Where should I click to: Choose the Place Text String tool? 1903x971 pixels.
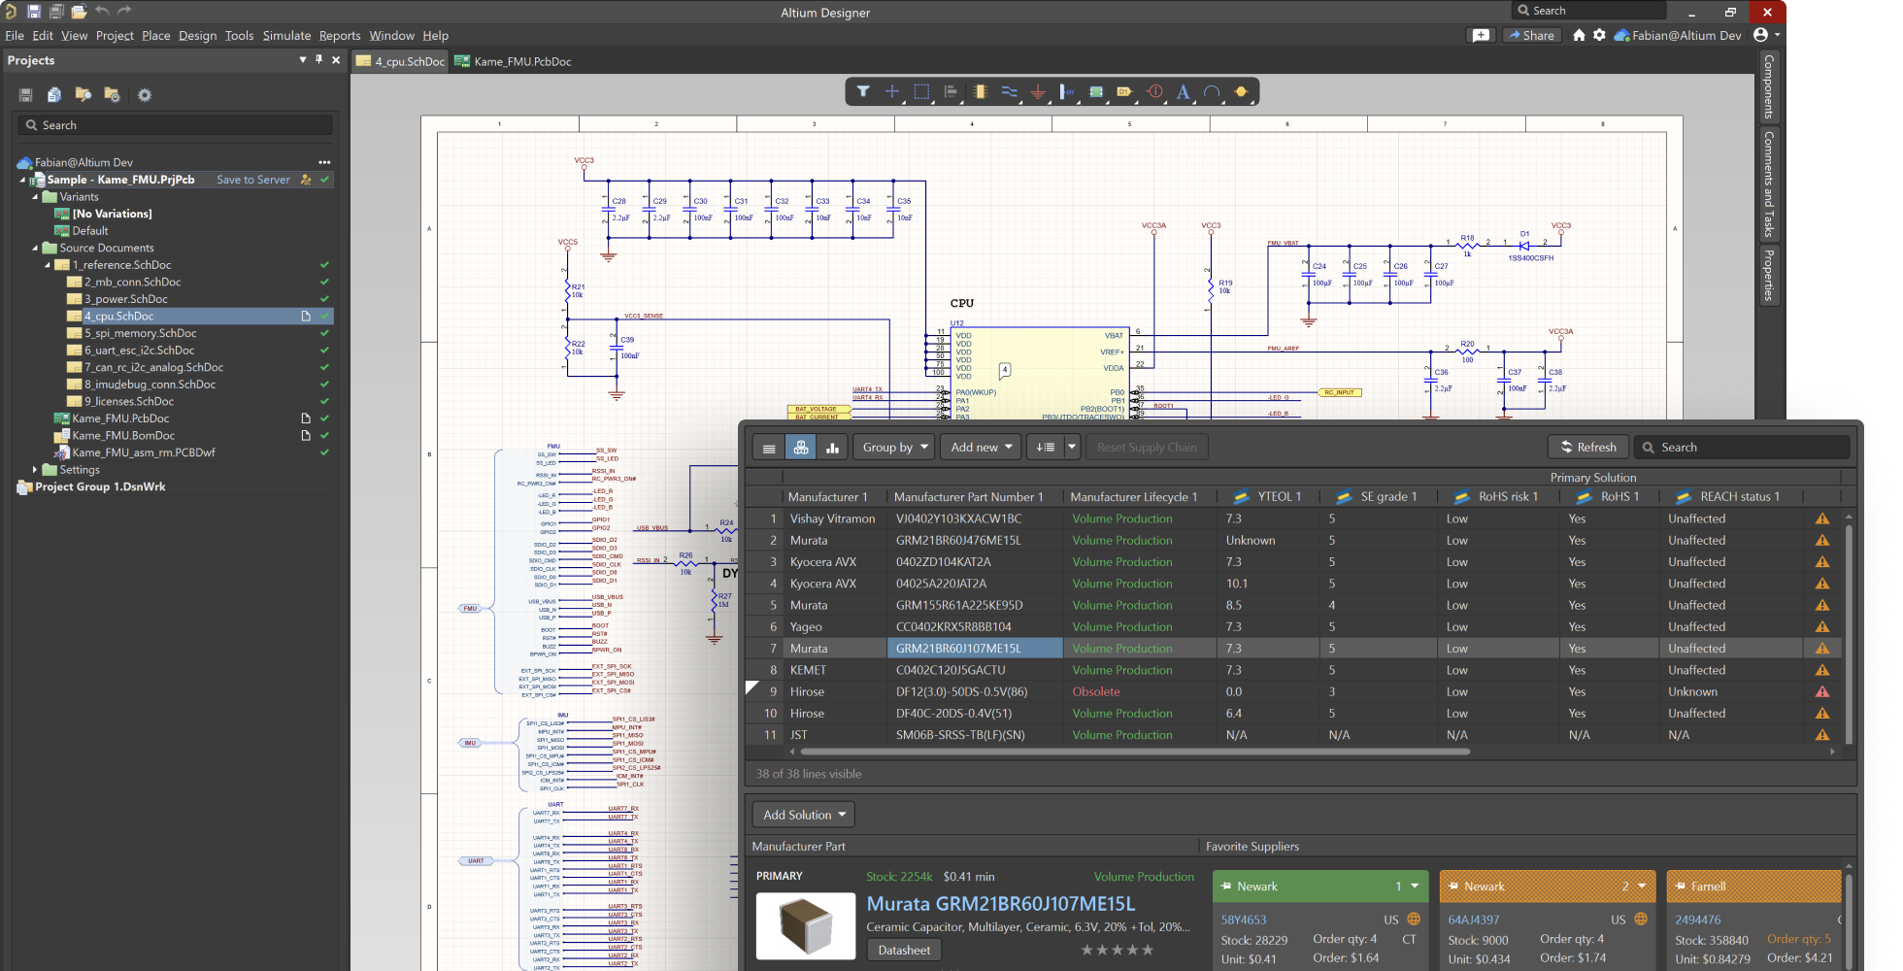coord(1183,91)
